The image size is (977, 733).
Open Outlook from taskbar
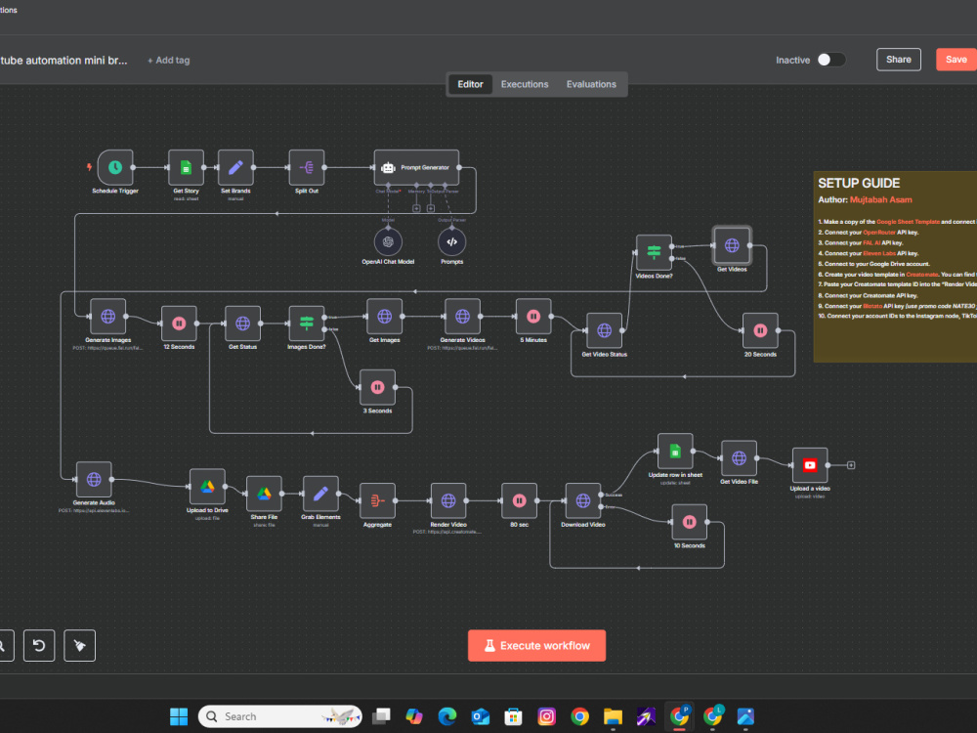480,716
